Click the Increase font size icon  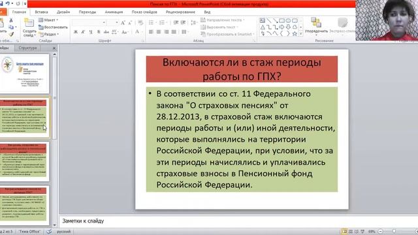pos(123,23)
